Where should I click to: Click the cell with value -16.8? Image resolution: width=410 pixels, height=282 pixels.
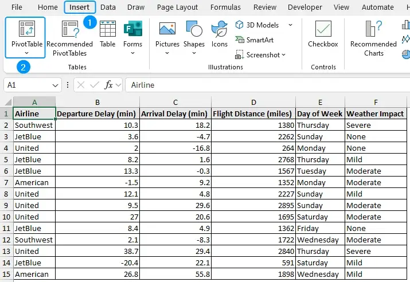(x=175, y=148)
